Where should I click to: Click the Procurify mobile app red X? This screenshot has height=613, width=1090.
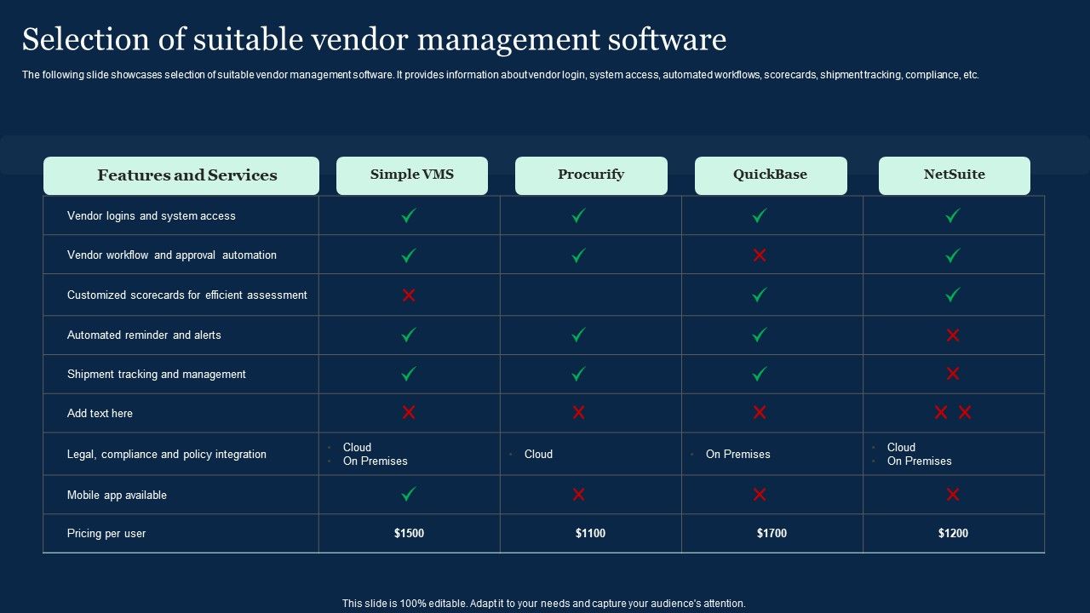[578, 494]
